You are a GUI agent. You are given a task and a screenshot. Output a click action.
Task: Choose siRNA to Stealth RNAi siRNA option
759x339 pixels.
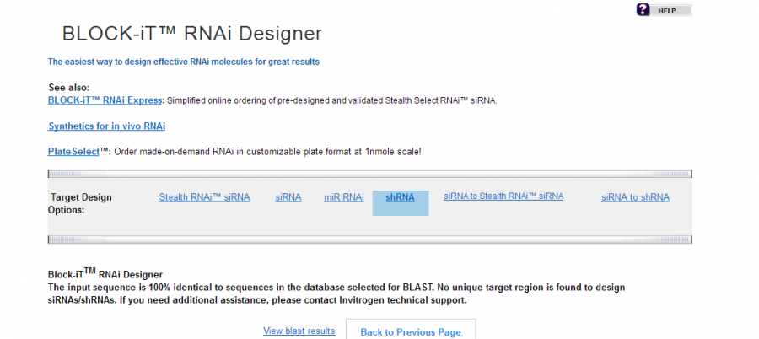503,196
